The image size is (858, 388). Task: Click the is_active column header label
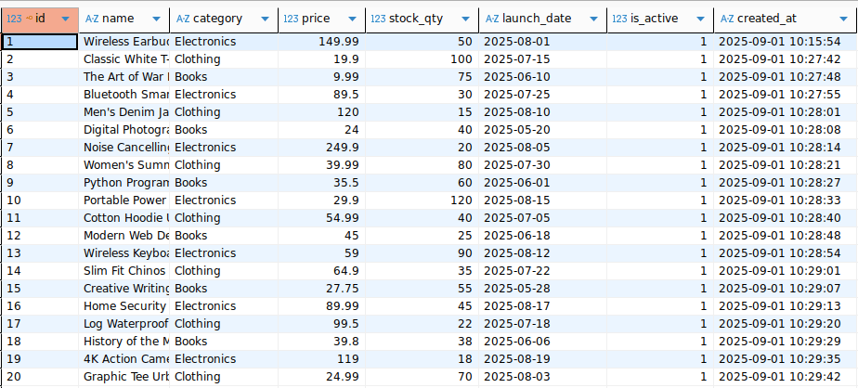(656, 19)
